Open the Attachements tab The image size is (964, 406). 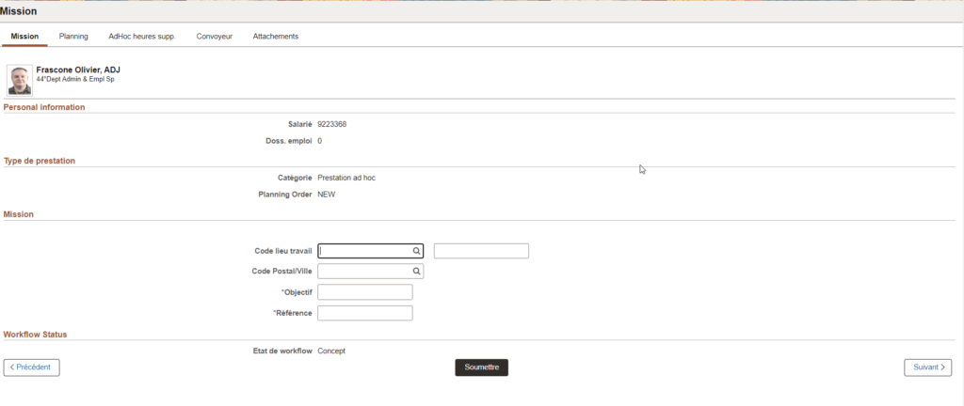tap(275, 37)
